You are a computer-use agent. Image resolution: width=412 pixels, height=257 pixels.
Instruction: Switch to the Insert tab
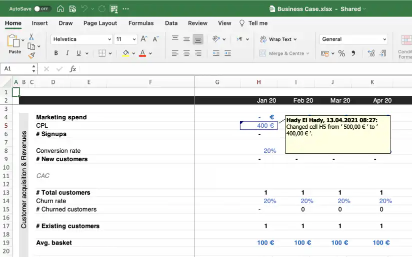(x=39, y=23)
